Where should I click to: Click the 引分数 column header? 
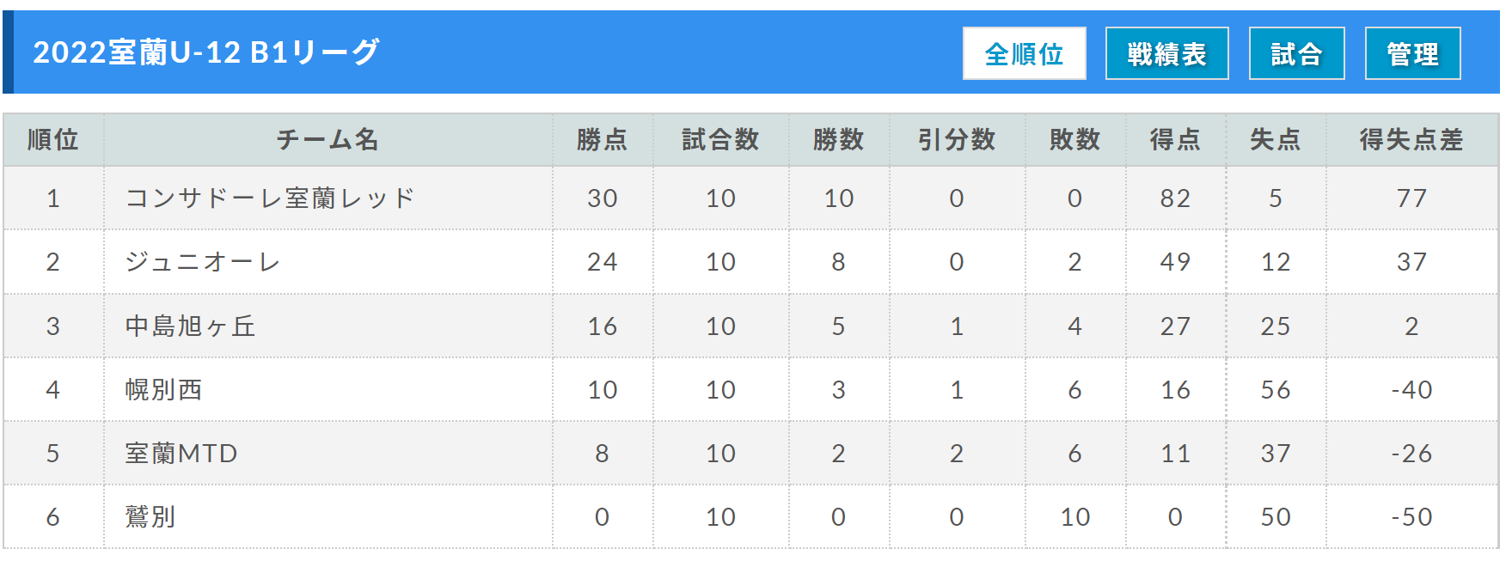[957, 139]
